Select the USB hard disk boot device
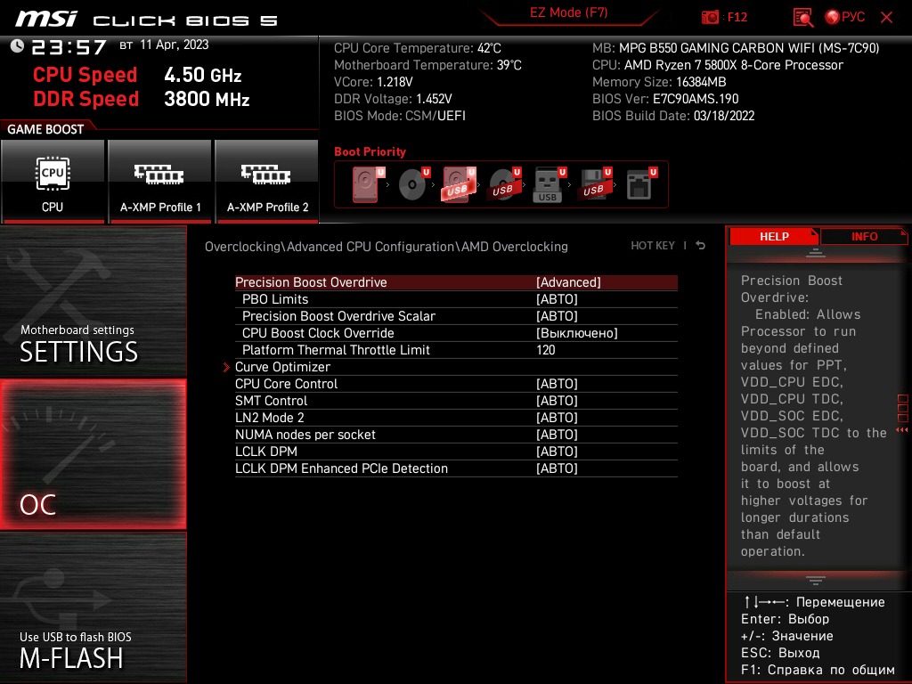 tap(459, 184)
